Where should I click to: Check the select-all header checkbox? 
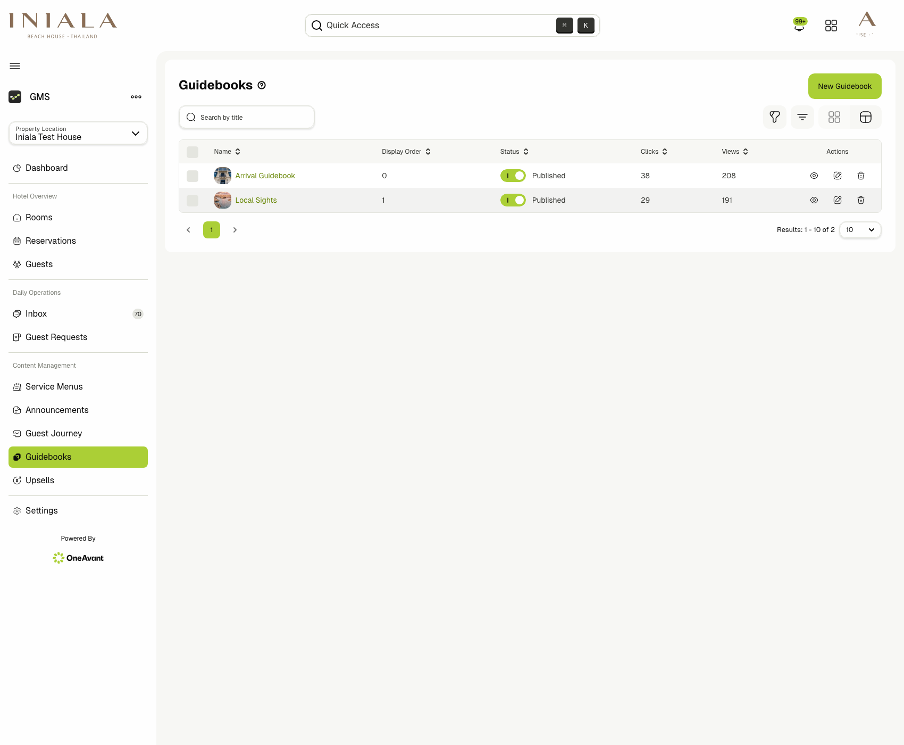tap(192, 152)
